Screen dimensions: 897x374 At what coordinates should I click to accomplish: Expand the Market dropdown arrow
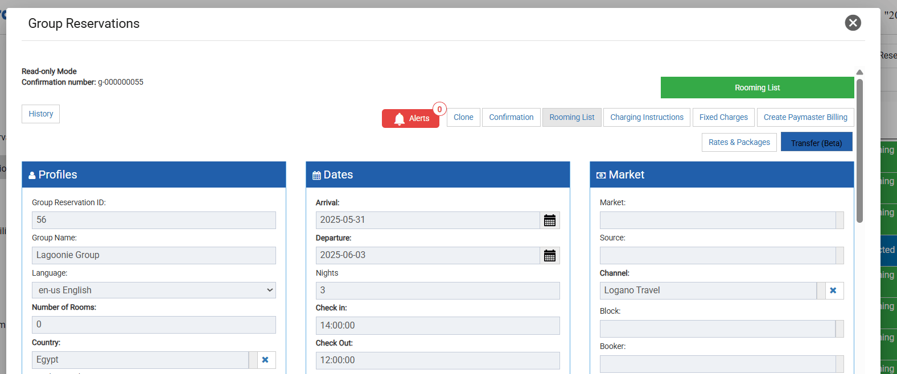point(840,221)
